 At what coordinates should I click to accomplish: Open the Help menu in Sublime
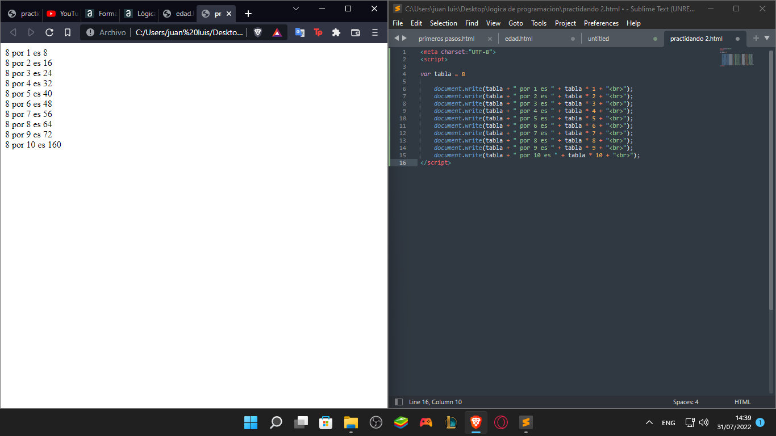(633, 23)
